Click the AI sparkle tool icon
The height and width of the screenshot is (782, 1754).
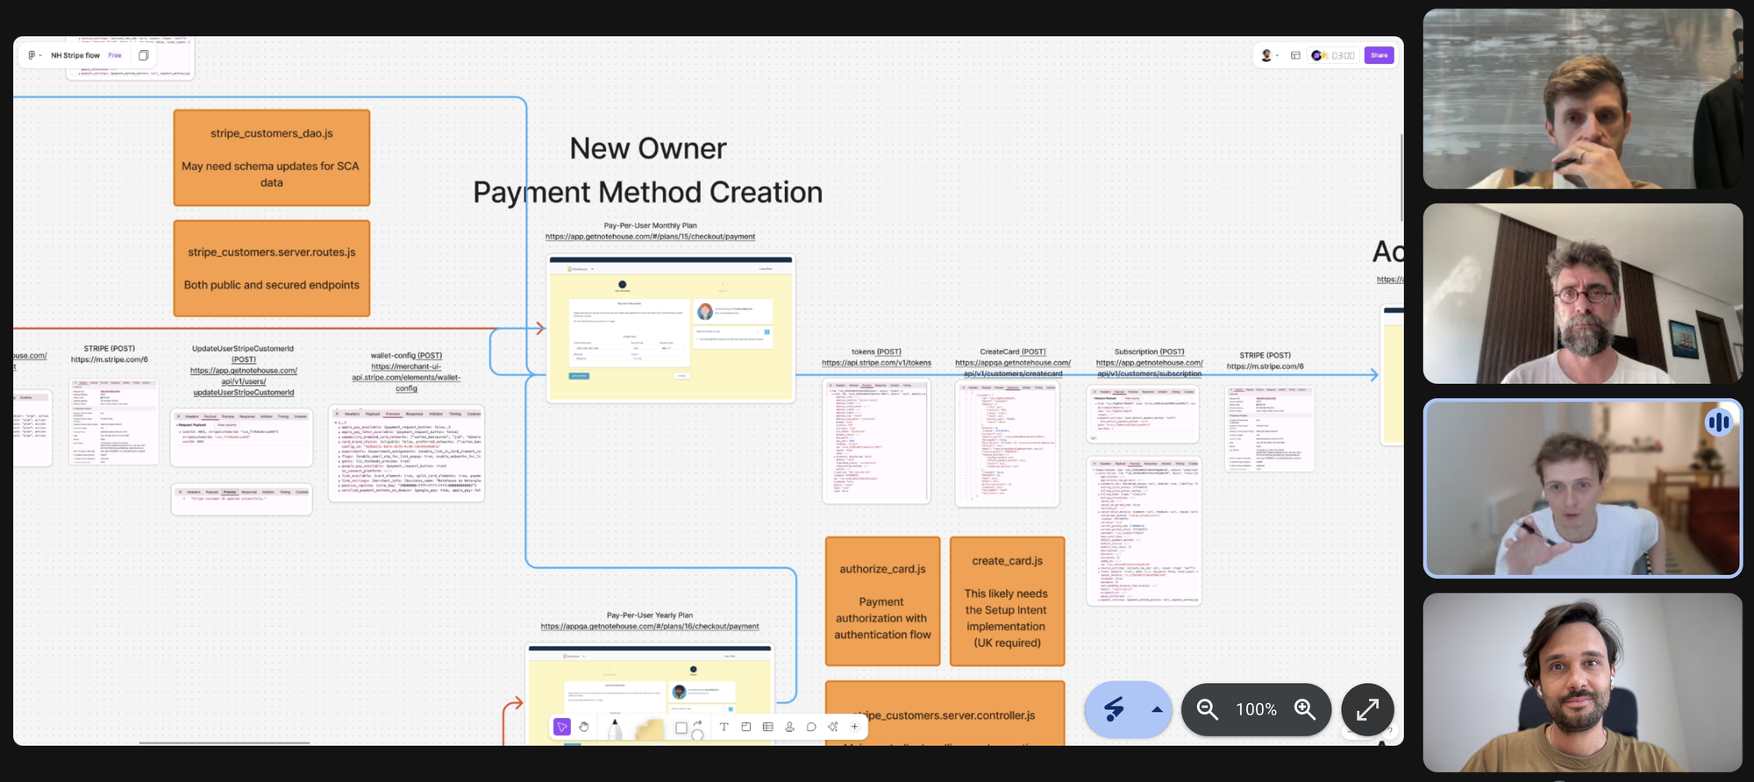pyautogui.click(x=832, y=727)
